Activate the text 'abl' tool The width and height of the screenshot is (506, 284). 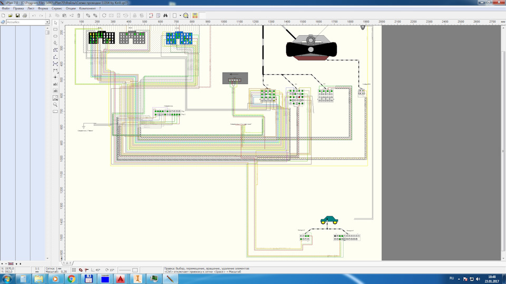tap(55, 84)
